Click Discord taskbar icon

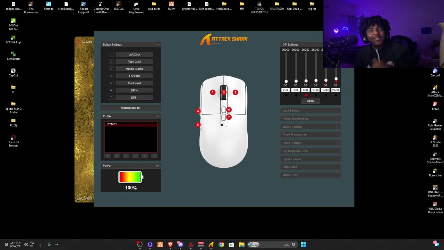click(180, 244)
